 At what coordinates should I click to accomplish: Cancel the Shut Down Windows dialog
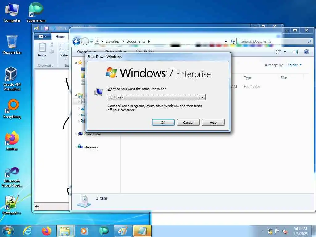click(x=188, y=122)
